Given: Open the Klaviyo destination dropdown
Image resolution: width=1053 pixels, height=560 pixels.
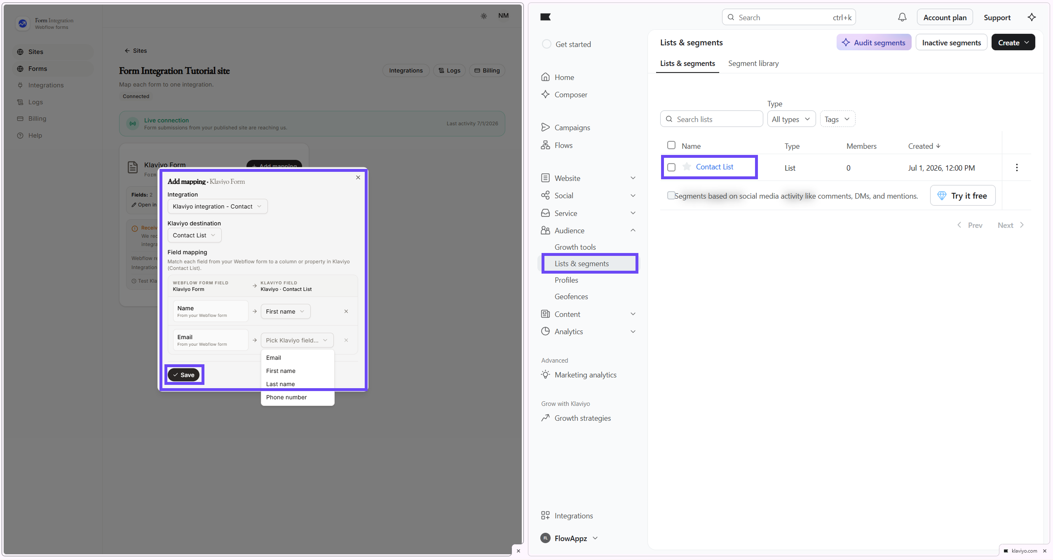Looking at the screenshot, I should coord(195,235).
